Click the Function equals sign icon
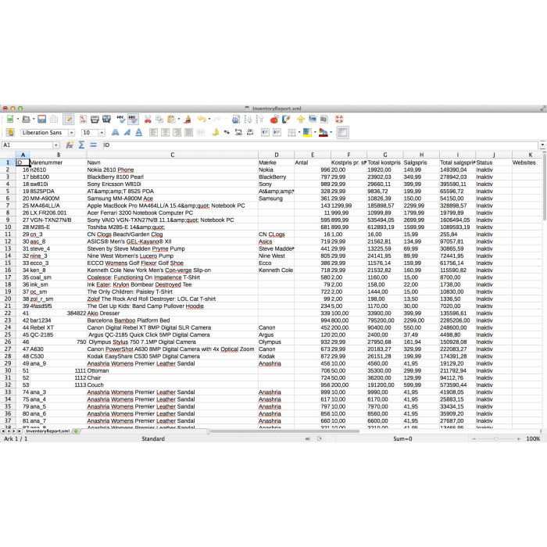The height and width of the screenshot is (547, 547). pyautogui.click(x=93, y=145)
